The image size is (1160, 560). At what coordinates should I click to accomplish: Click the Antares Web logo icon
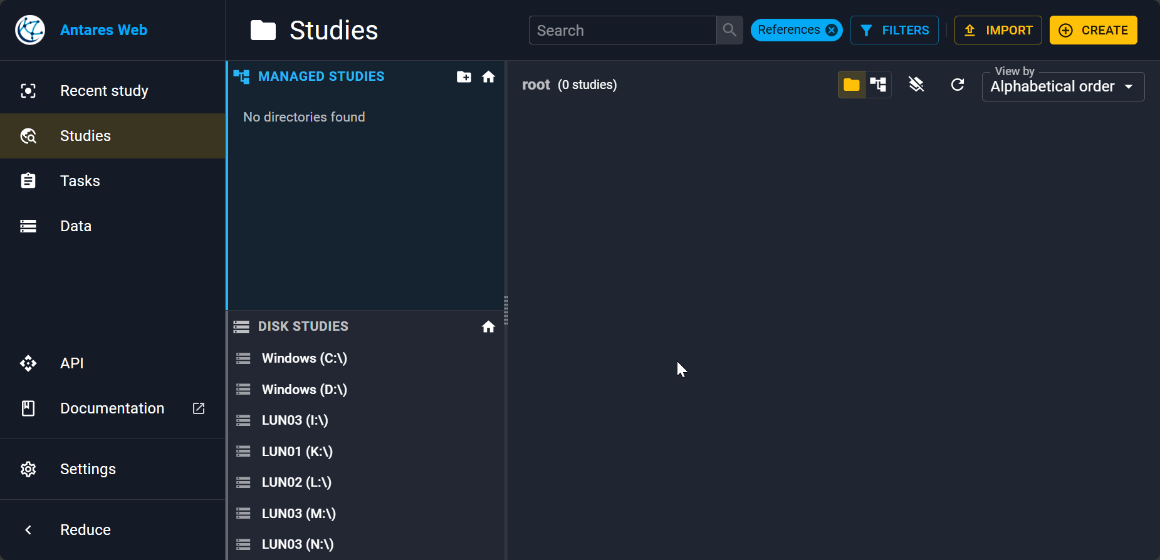[30, 30]
